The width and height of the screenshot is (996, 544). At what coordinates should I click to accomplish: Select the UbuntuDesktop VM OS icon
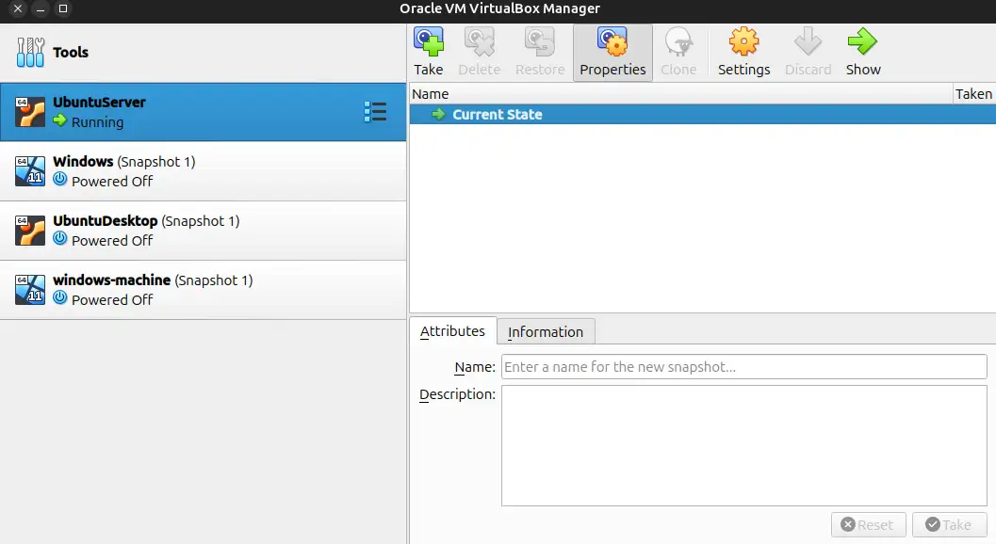point(30,231)
